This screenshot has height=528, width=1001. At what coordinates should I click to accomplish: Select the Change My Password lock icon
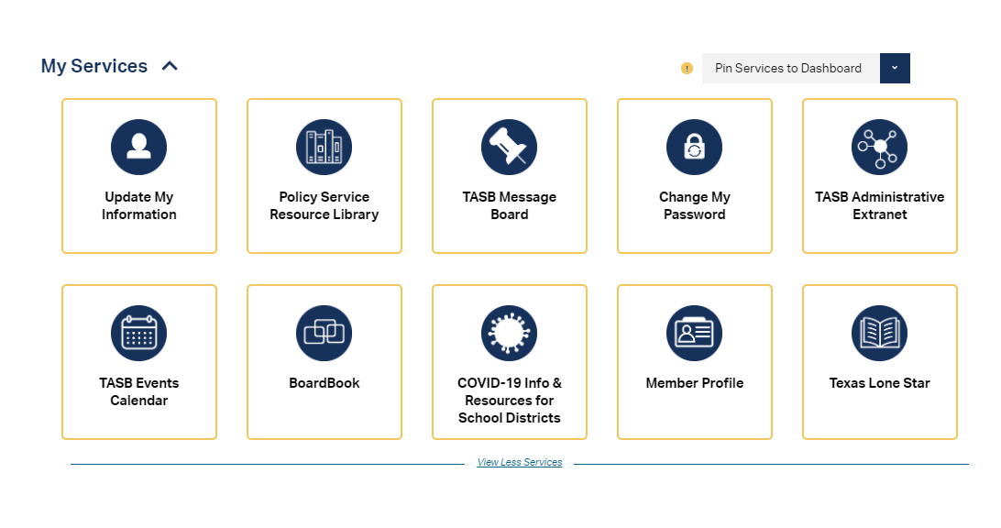(694, 147)
